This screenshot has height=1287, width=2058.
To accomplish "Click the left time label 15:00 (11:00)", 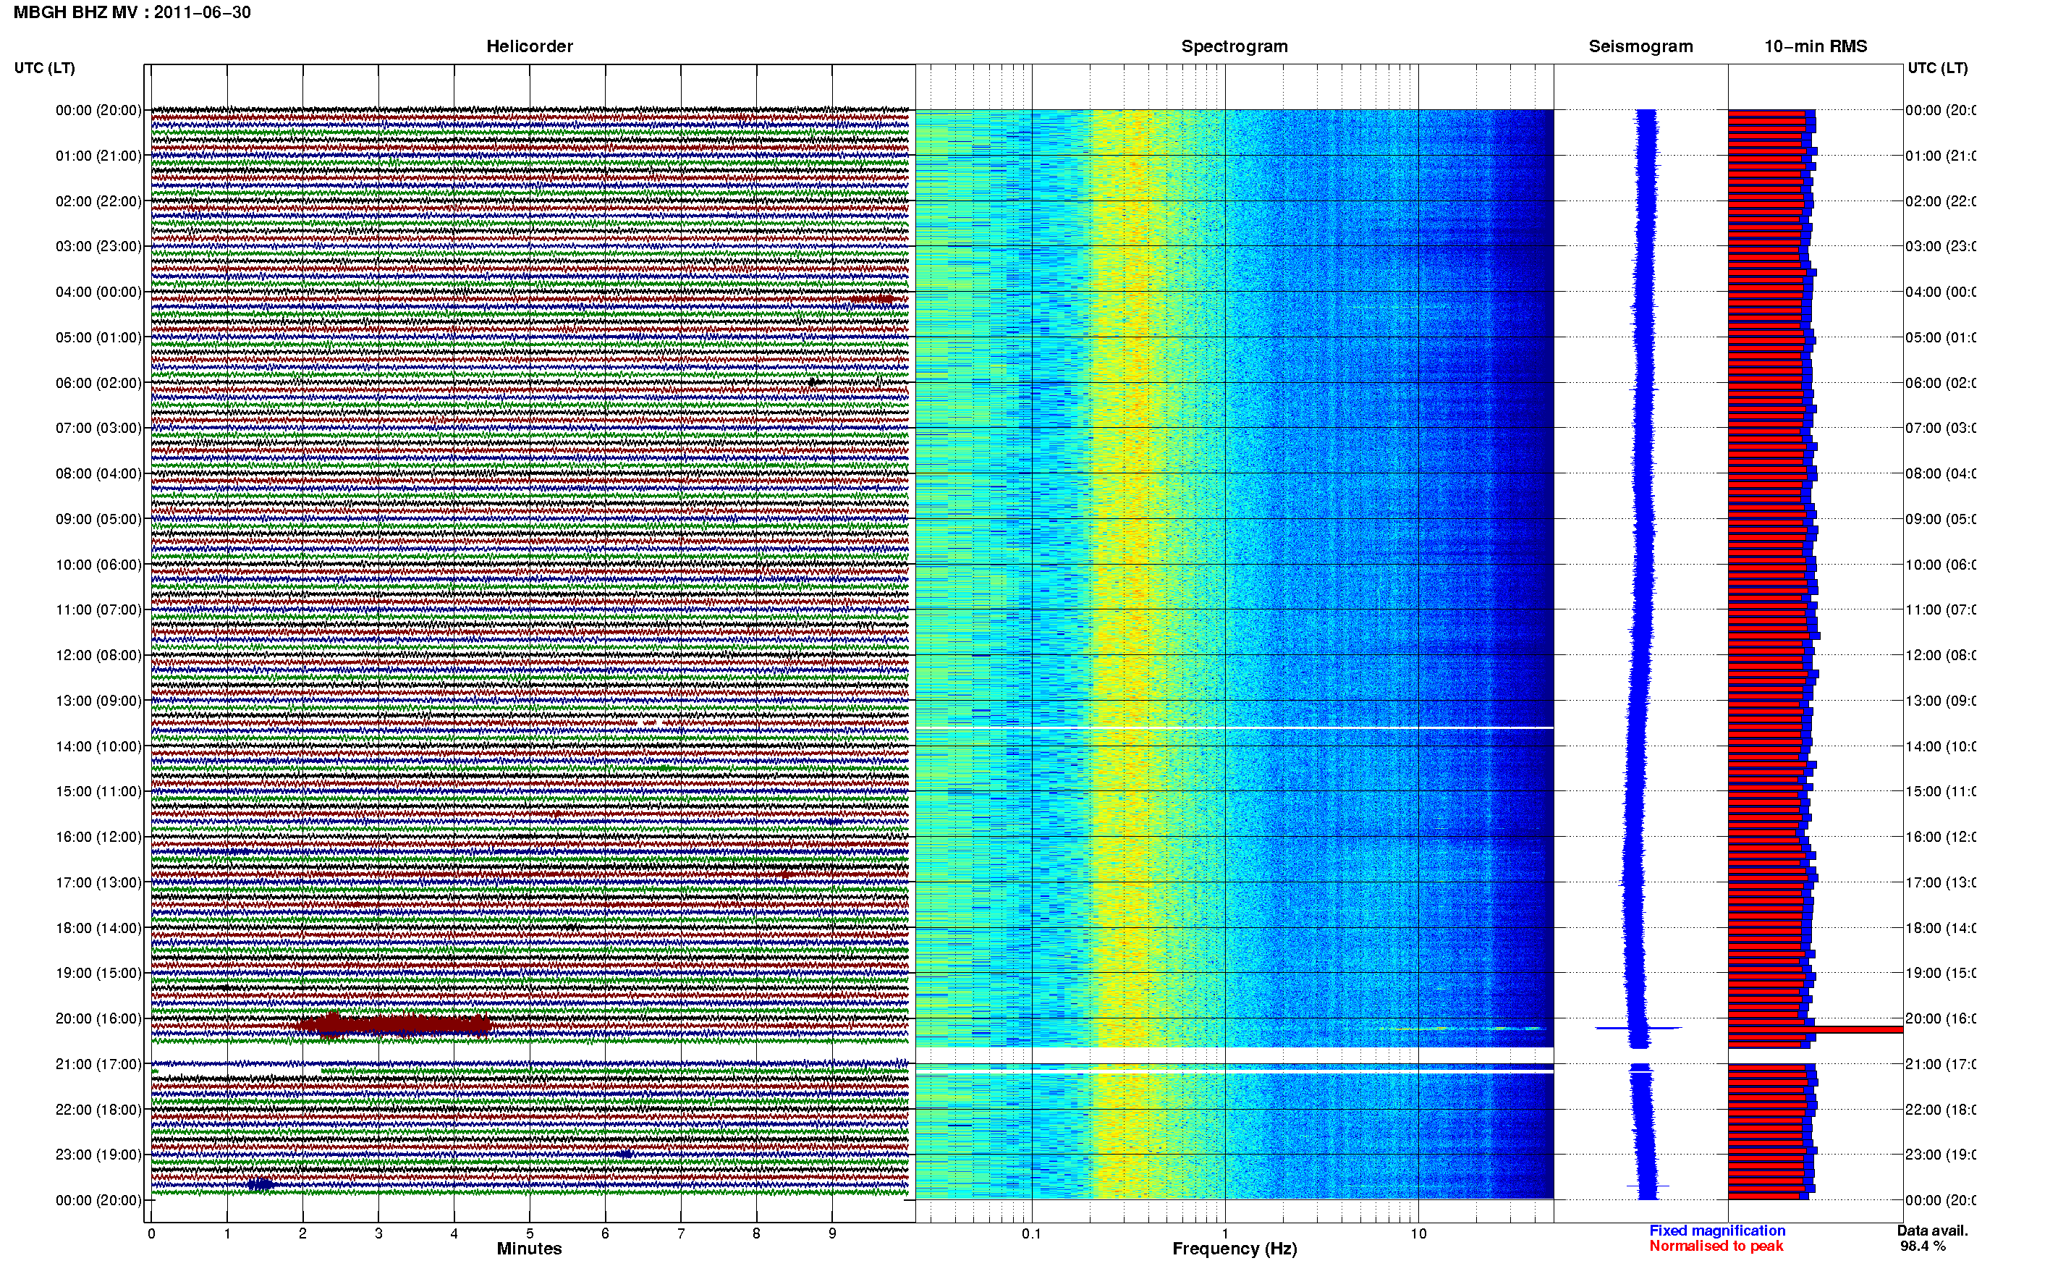I will 98,790.
